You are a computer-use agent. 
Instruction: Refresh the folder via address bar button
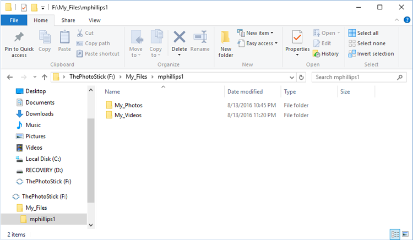click(301, 77)
